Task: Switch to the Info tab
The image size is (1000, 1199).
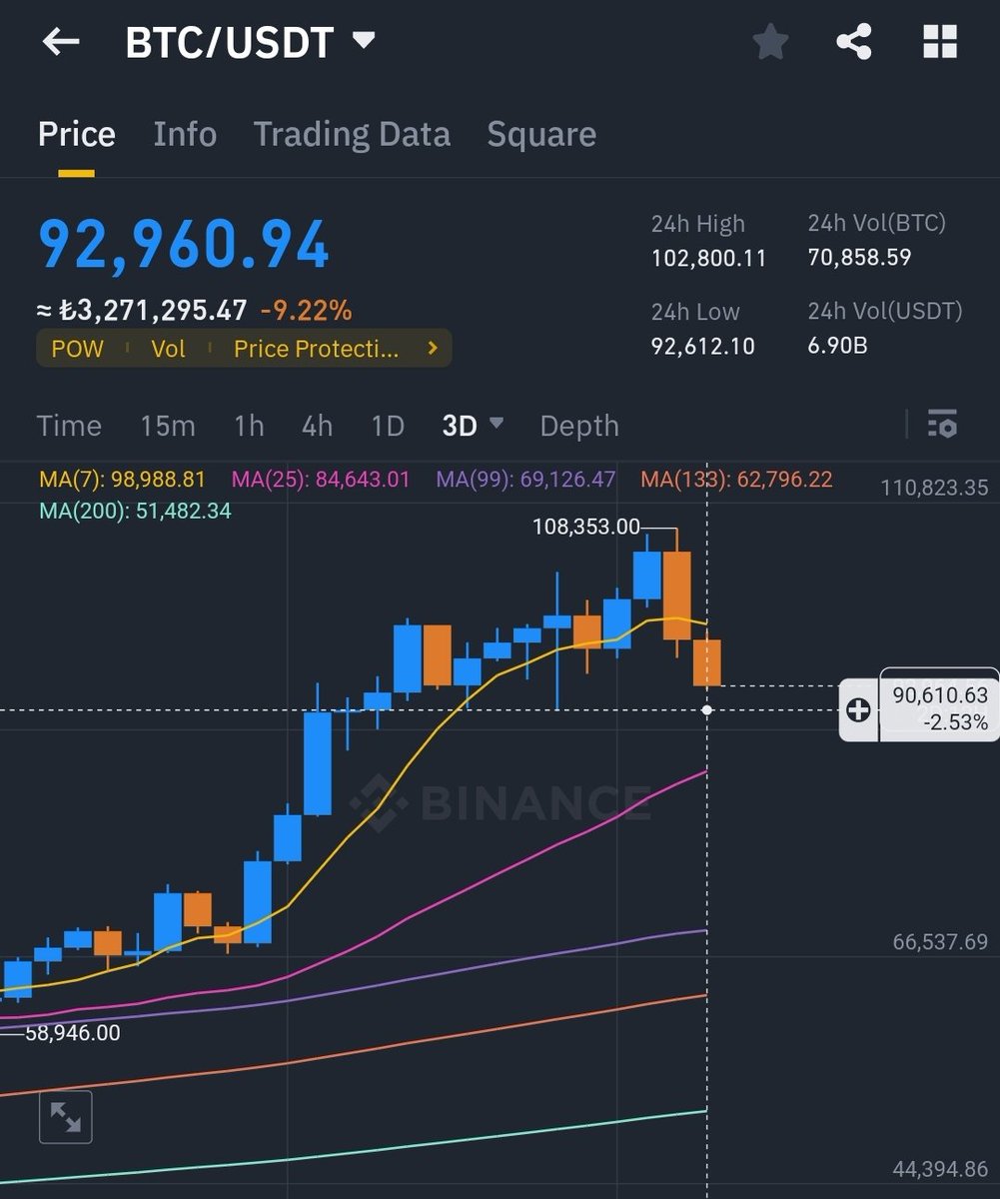Action: click(x=185, y=134)
